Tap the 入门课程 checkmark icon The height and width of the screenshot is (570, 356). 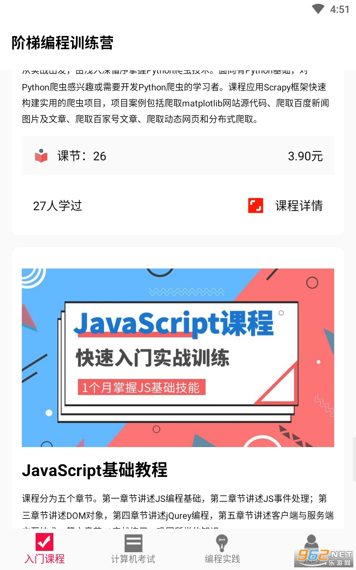point(44,542)
